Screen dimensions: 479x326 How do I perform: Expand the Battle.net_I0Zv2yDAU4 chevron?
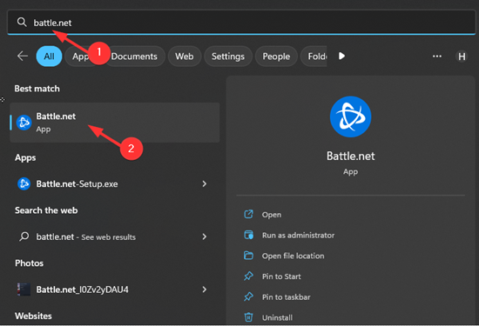point(204,289)
